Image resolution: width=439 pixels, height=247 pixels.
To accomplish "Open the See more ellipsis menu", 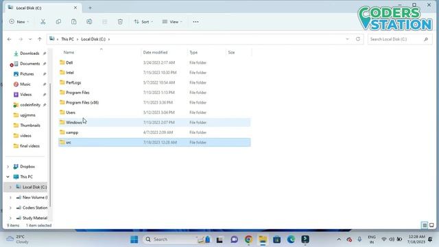I will 195,22.
